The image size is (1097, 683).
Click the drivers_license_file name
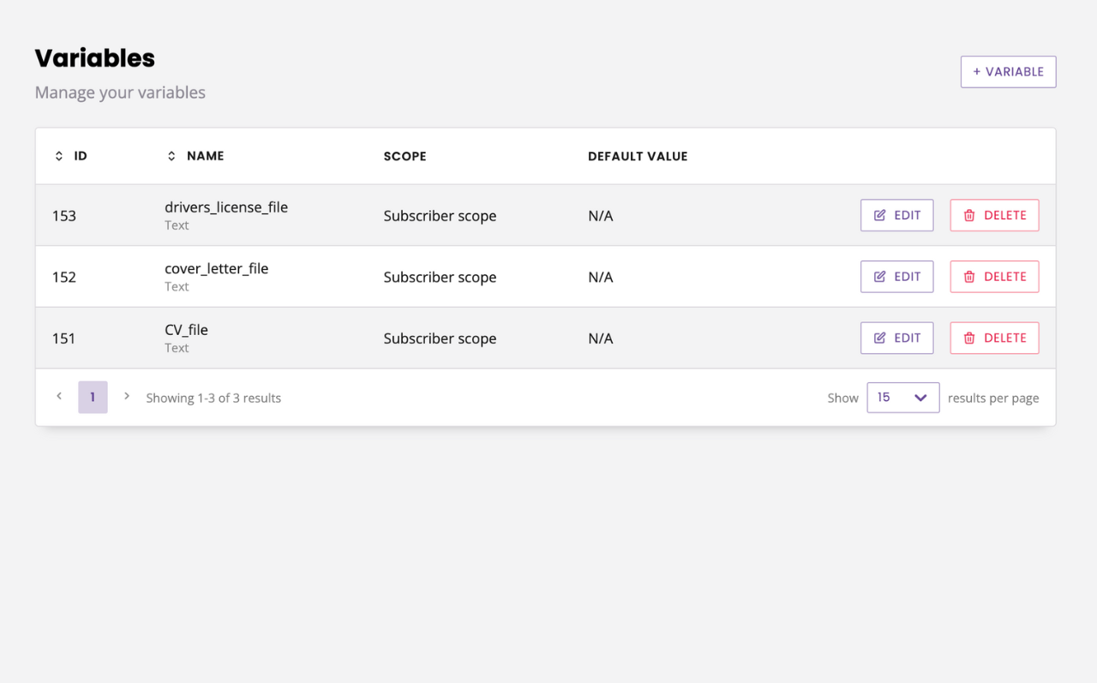click(226, 207)
